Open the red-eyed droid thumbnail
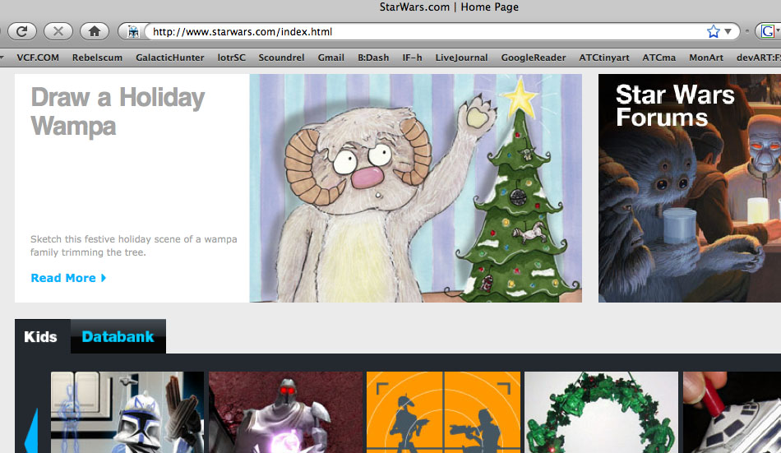This screenshot has width=781, height=453. point(285,412)
